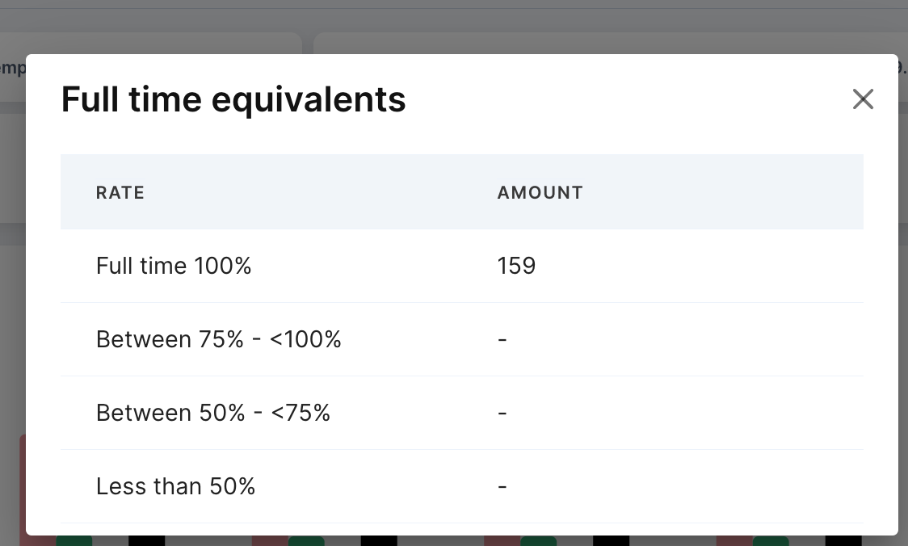This screenshot has width=908, height=546.
Task: Click the amount value 159
Action: [516, 266]
